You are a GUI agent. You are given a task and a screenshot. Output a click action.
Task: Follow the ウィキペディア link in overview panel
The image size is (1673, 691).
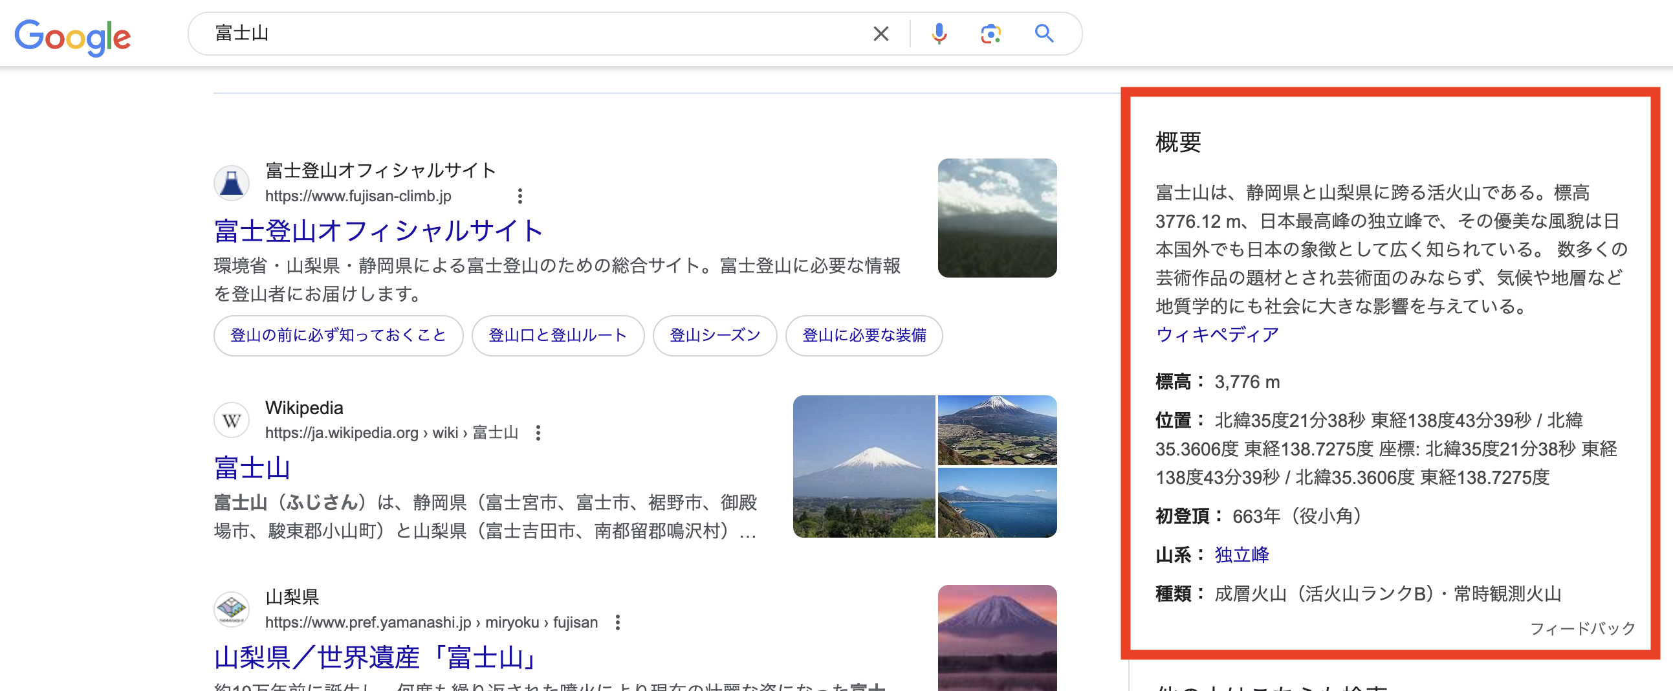pos(1217,335)
